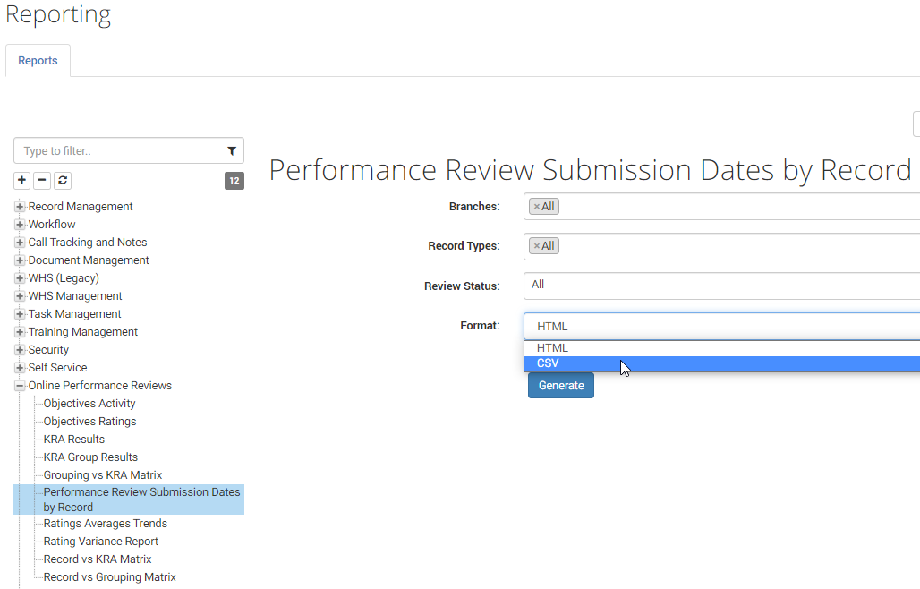920x589 pixels.
Task: Select the Document Management tree label
Action: (x=89, y=260)
